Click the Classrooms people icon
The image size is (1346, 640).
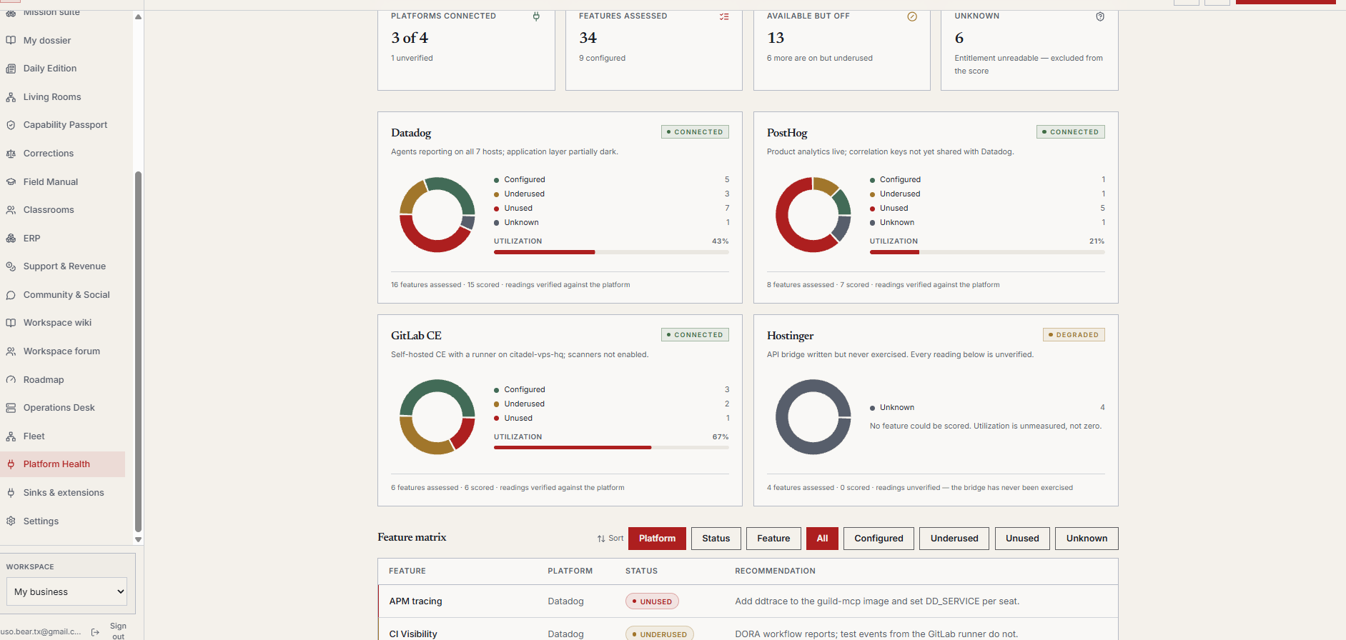(11, 210)
